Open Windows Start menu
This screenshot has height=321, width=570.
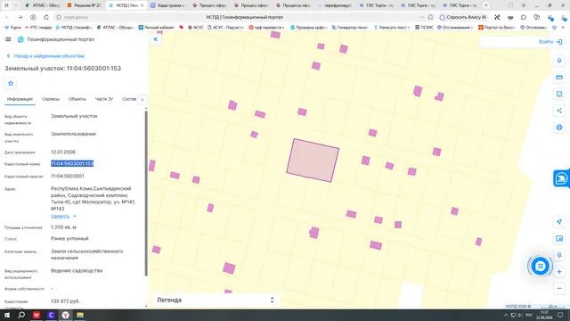(x=7, y=315)
